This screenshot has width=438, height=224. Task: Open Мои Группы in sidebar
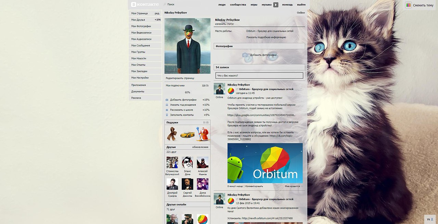145,52
